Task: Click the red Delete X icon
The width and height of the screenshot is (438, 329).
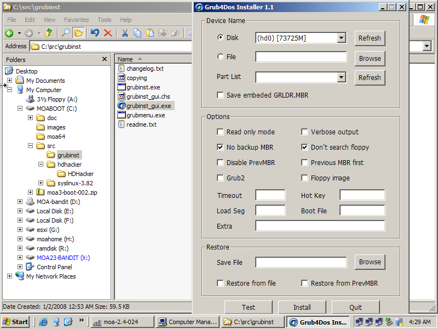Action: pos(108,33)
